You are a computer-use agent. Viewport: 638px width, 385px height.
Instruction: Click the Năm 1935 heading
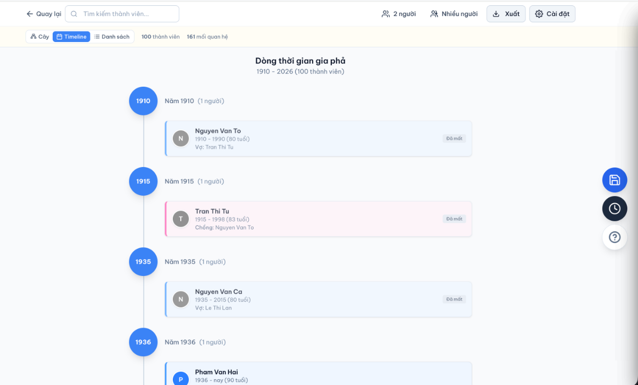click(x=180, y=262)
